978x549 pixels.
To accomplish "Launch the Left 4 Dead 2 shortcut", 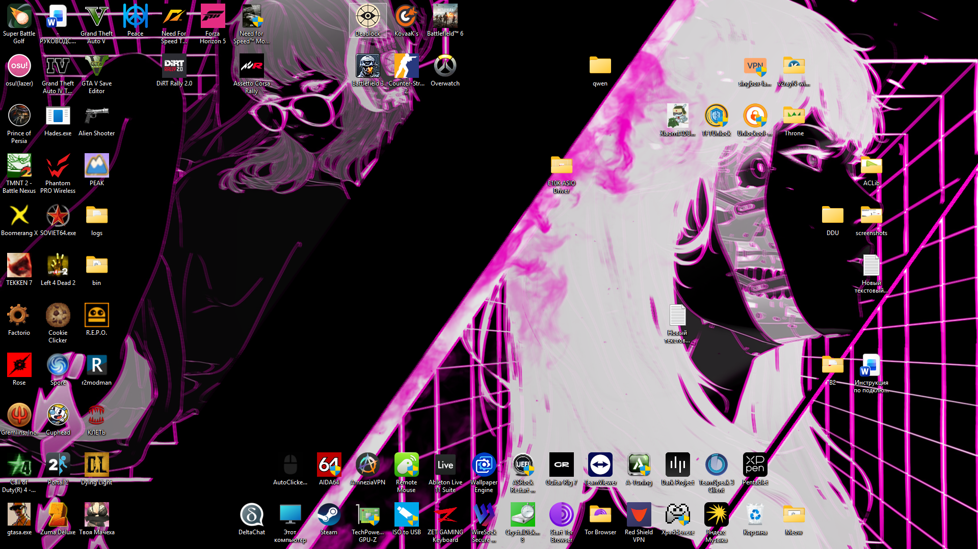I will 58,270.
